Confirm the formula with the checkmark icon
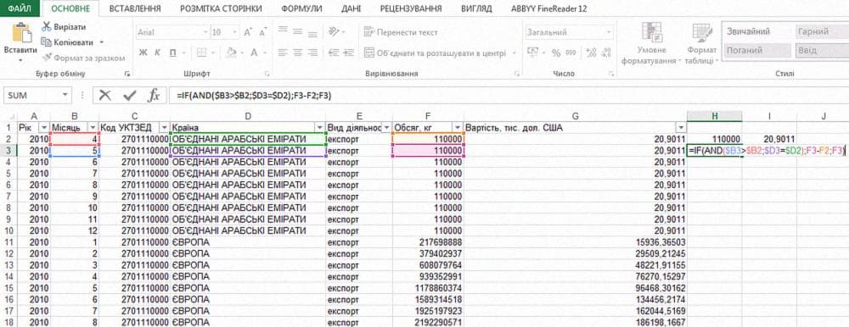The image size is (849, 327). pyautogui.click(x=129, y=96)
